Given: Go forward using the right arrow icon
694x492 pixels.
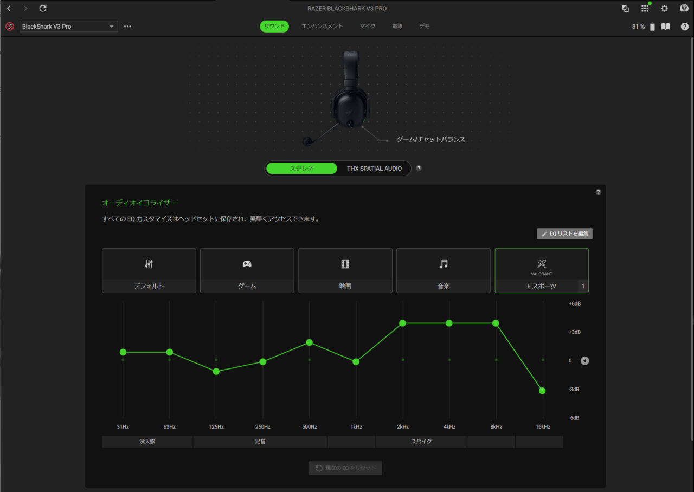Looking at the screenshot, I should [25, 9].
